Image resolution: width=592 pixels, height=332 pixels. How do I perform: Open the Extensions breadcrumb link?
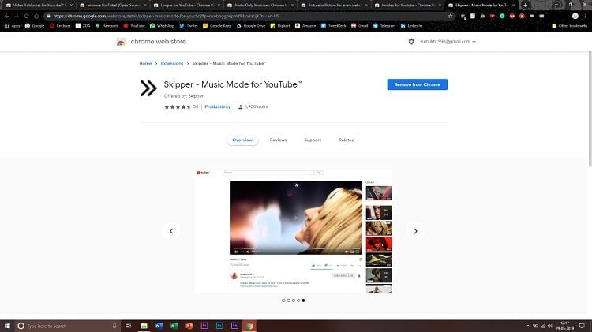click(172, 63)
